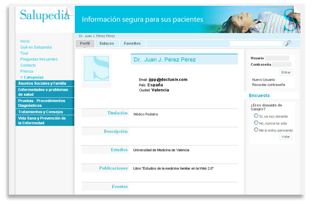Select 'No, nunca he sido' option
This screenshot has width=312, height=204.
click(256, 122)
